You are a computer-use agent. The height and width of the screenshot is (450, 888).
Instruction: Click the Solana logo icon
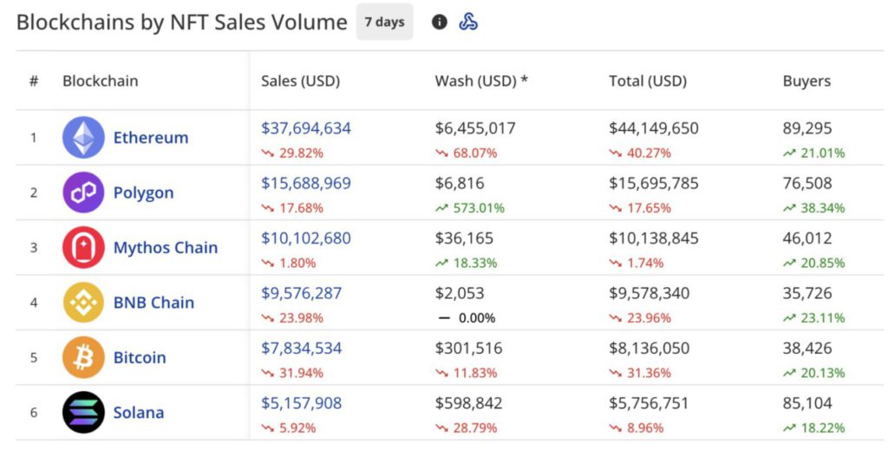pyautogui.click(x=83, y=413)
